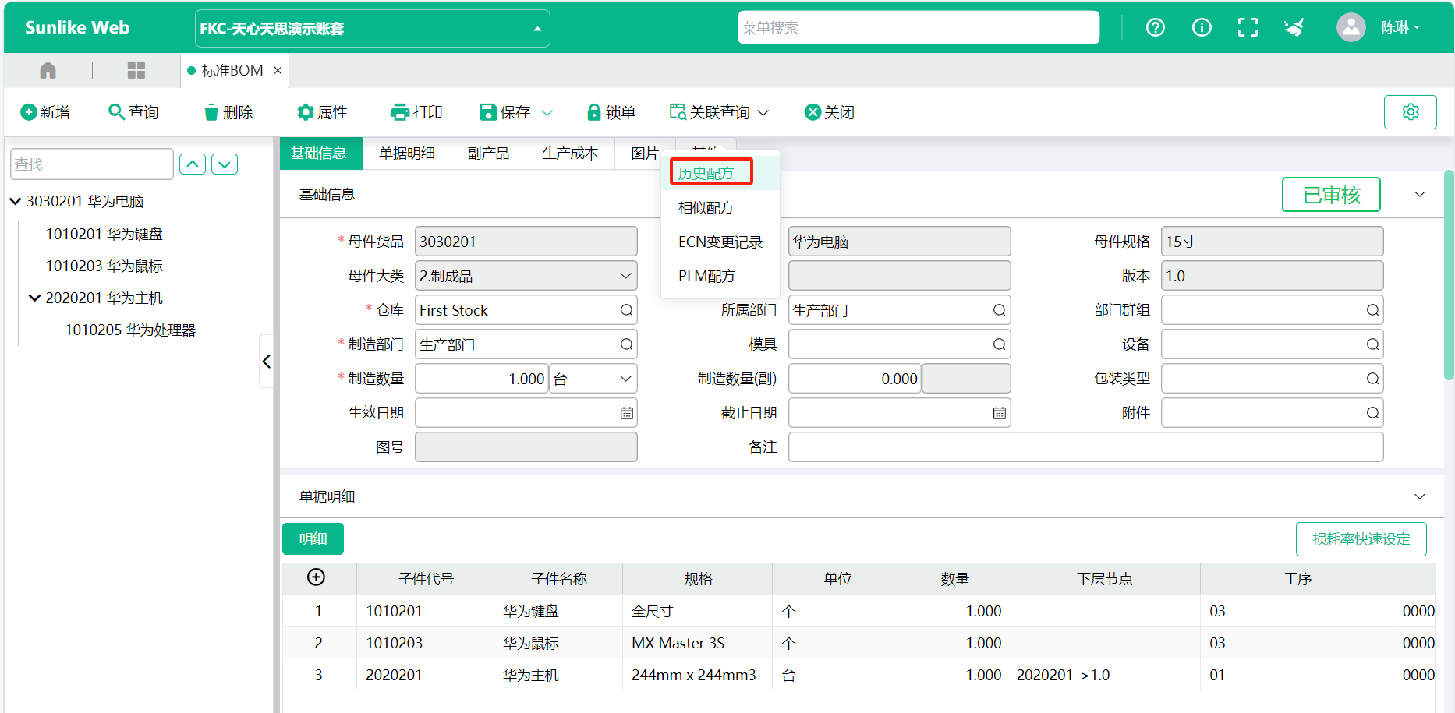Click the 锁单 lock button
This screenshot has height=713, width=1455.
click(611, 112)
